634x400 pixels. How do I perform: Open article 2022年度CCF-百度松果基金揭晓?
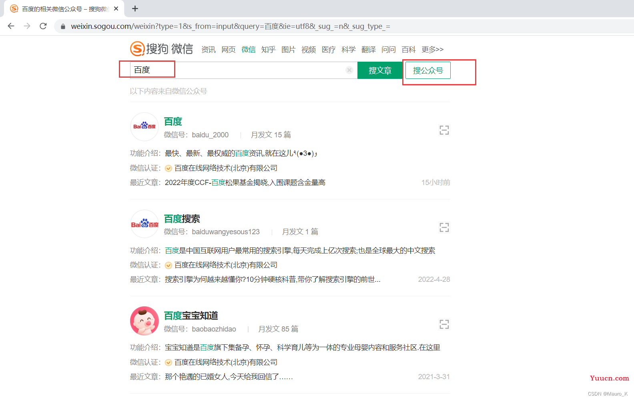(x=245, y=183)
